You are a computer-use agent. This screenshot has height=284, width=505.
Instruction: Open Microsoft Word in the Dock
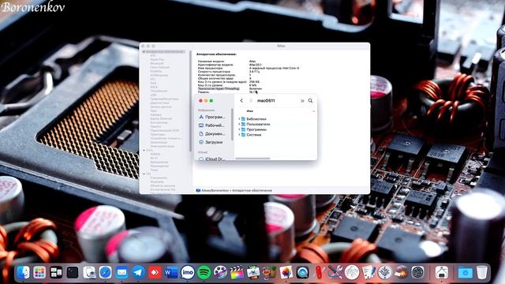[x=171, y=273]
